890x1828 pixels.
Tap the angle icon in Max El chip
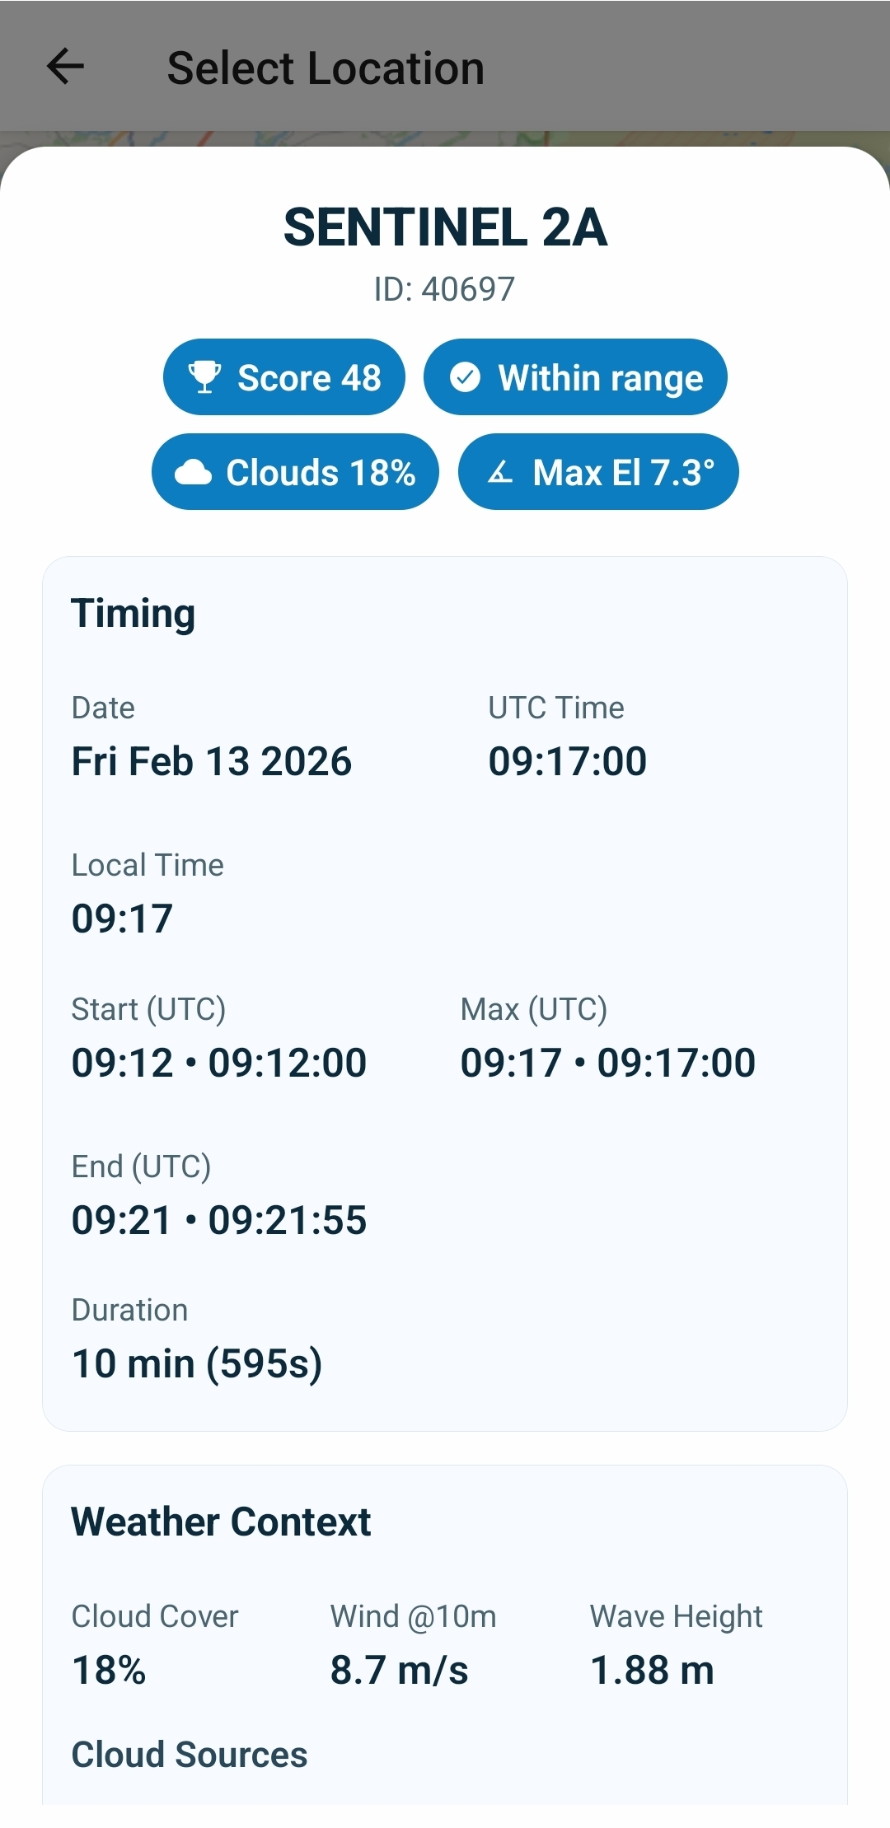pos(500,473)
